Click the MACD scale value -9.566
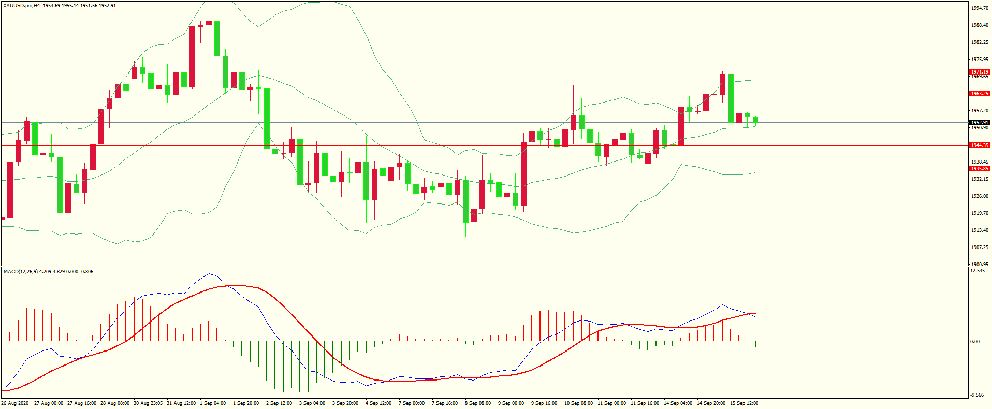992x409 pixels. [x=978, y=395]
